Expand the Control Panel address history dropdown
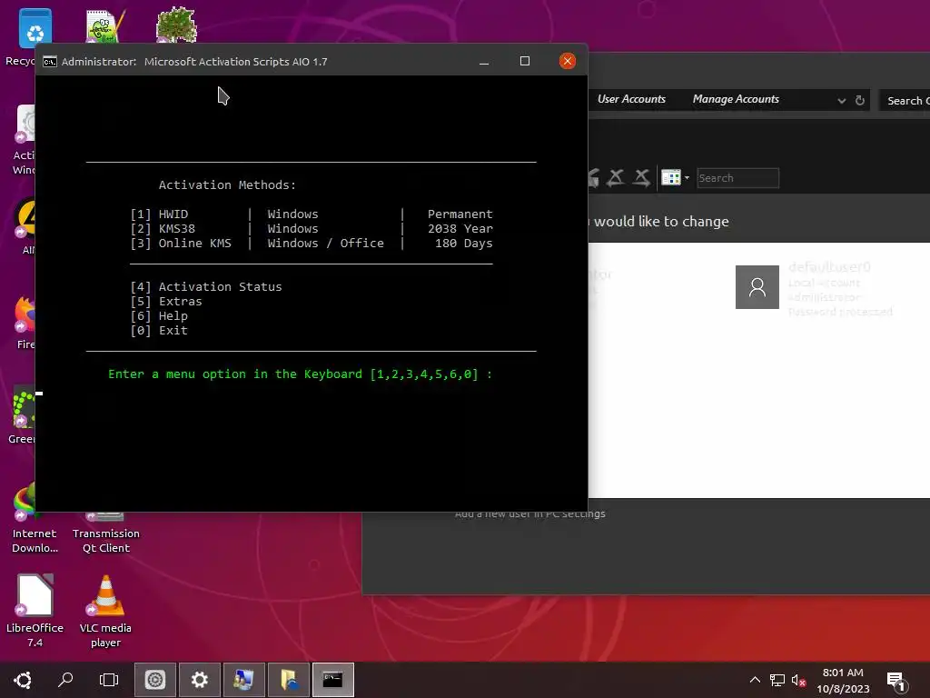The width and height of the screenshot is (930, 698). (841, 100)
